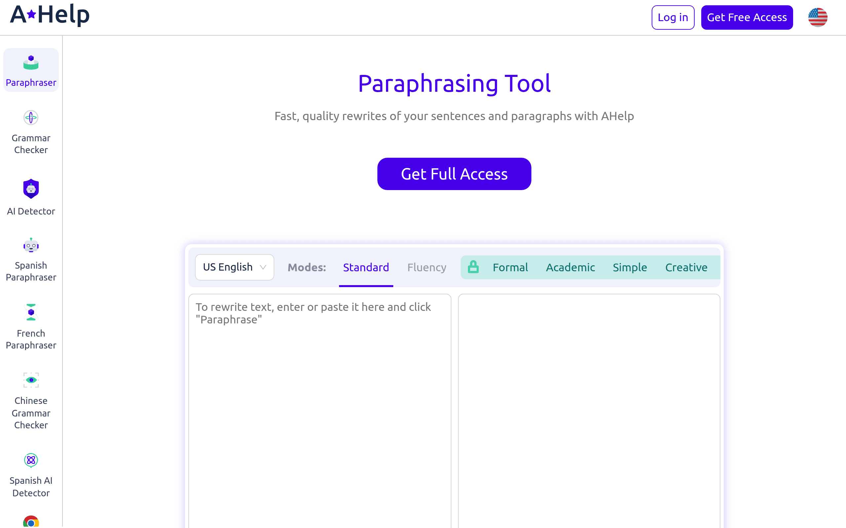Open the Chinese Grammar Checker eye icon
Screen dimensions: 846x528
[31, 379]
